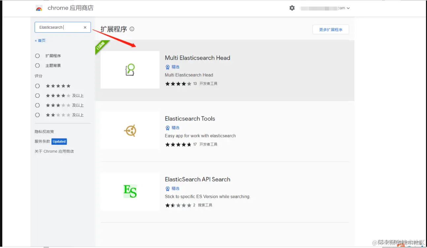The image size is (427, 248).
Task: Click 精选 label under Multi Elasticsearch Head
Action: click(176, 67)
